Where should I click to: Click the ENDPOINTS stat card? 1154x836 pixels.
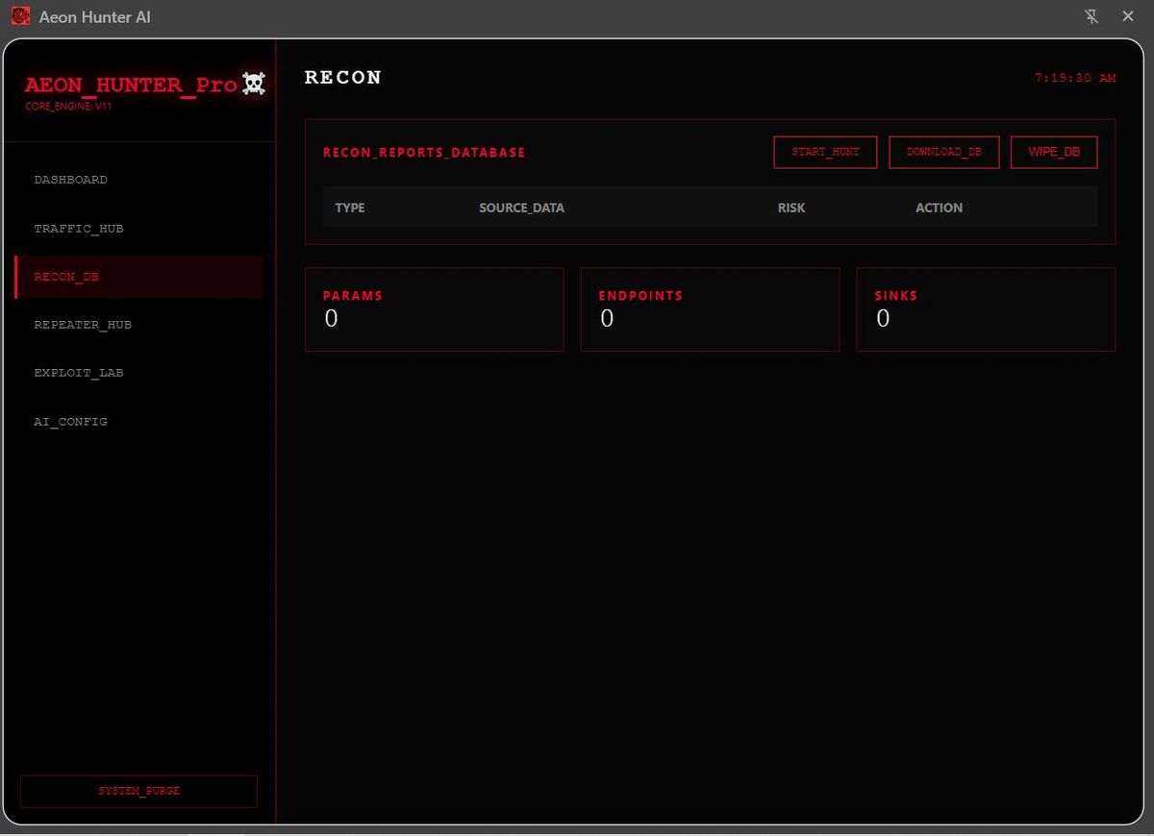tap(710, 309)
